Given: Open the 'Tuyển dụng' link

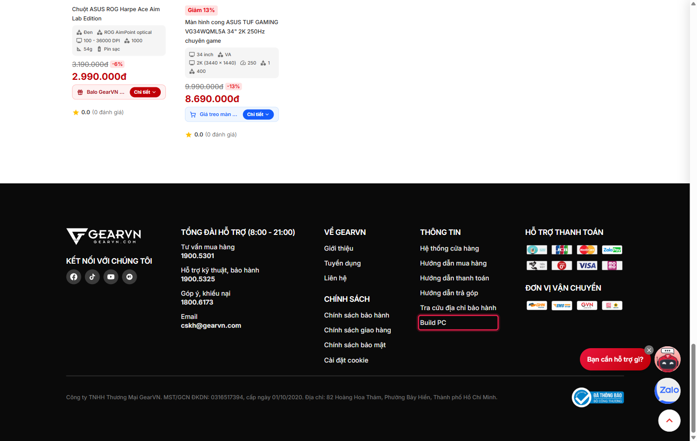Looking at the screenshot, I should [x=342, y=263].
